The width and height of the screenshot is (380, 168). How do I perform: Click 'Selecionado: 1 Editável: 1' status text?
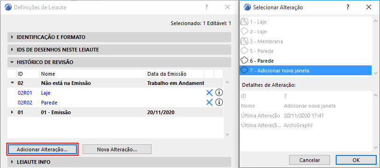pyautogui.click(x=200, y=23)
